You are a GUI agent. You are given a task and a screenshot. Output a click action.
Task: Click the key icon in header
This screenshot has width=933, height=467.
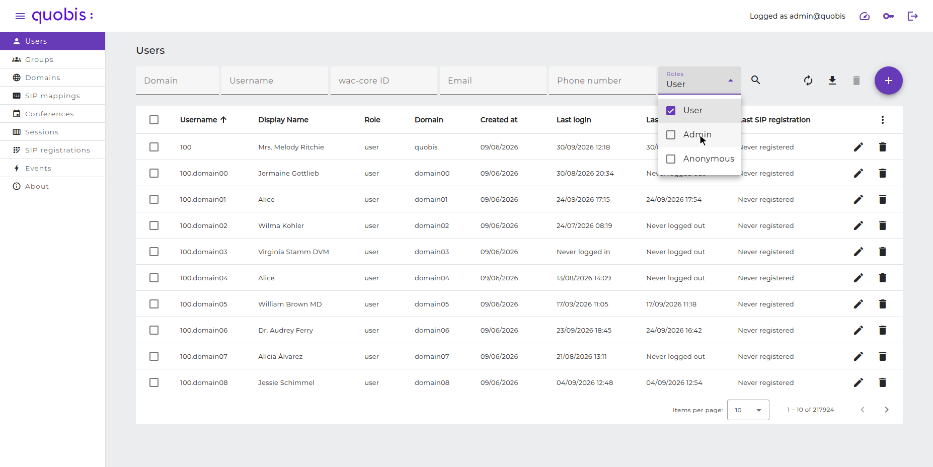889,16
